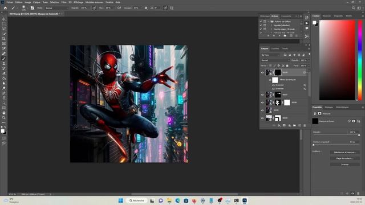Click the Home icon in the options bar
The image size is (365, 205).
click(x=5, y=8)
